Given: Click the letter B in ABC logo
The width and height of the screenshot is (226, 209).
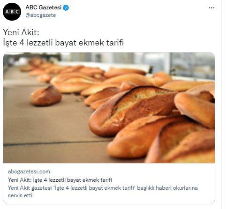Looking at the screenshot, I should (x=12, y=12).
